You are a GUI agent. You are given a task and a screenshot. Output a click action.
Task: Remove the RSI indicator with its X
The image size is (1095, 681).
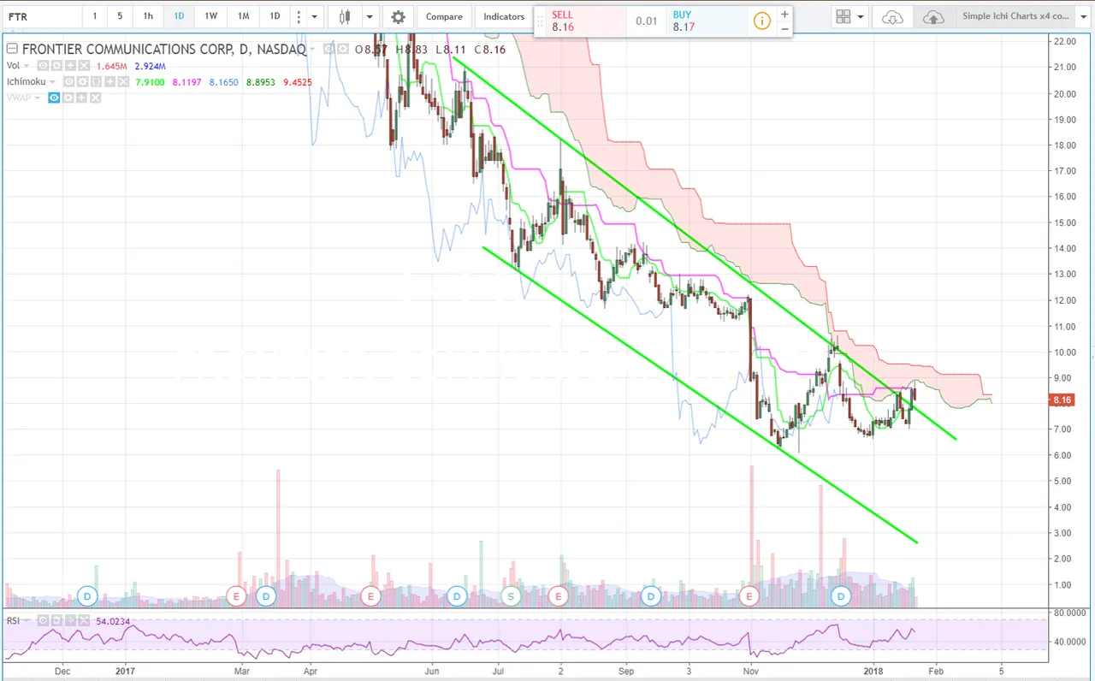[x=82, y=621]
